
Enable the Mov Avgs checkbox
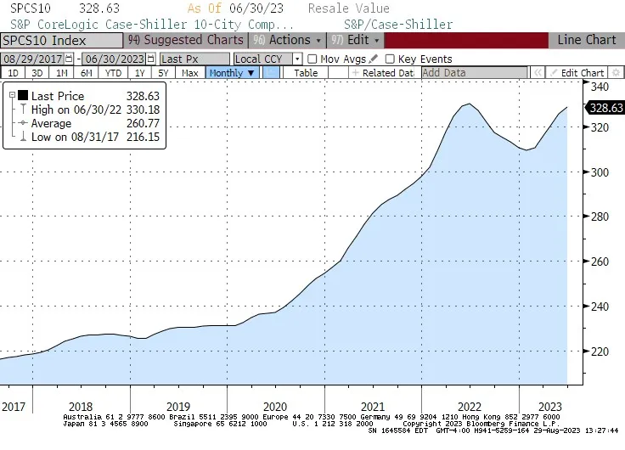coord(312,59)
